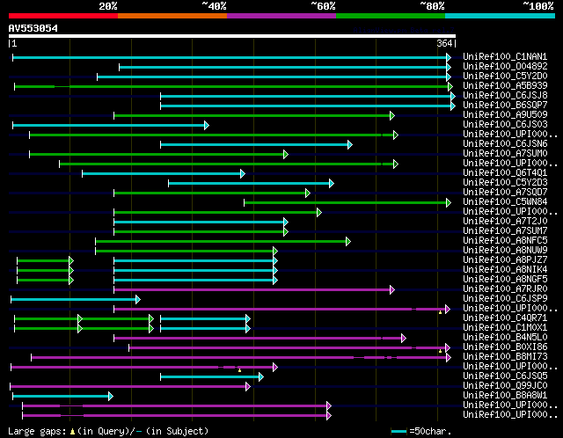Image resolution: width=563 pixels, height=438 pixels.
Task: Choose subject UniRef100_C6JS03
Action: (x=505, y=125)
